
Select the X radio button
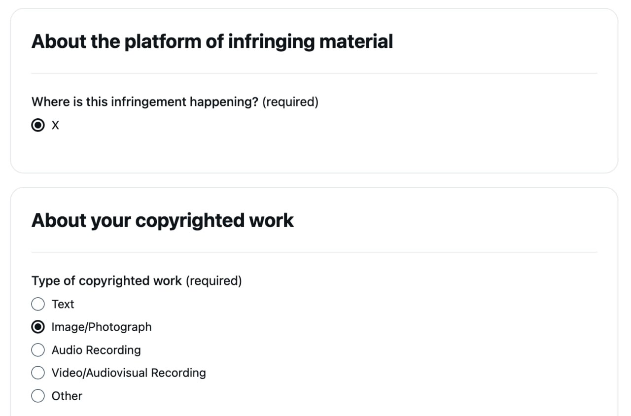coord(38,125)
